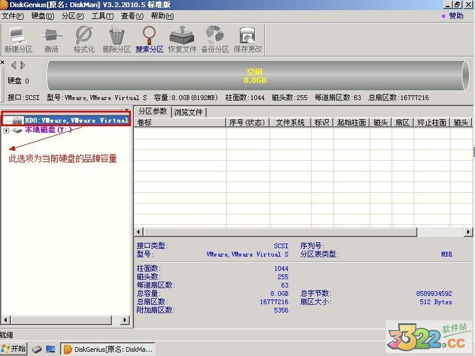Click the 分区表类型 value MBR
The width and height of the screenshot is (475, 356).
tap(446, 254)
